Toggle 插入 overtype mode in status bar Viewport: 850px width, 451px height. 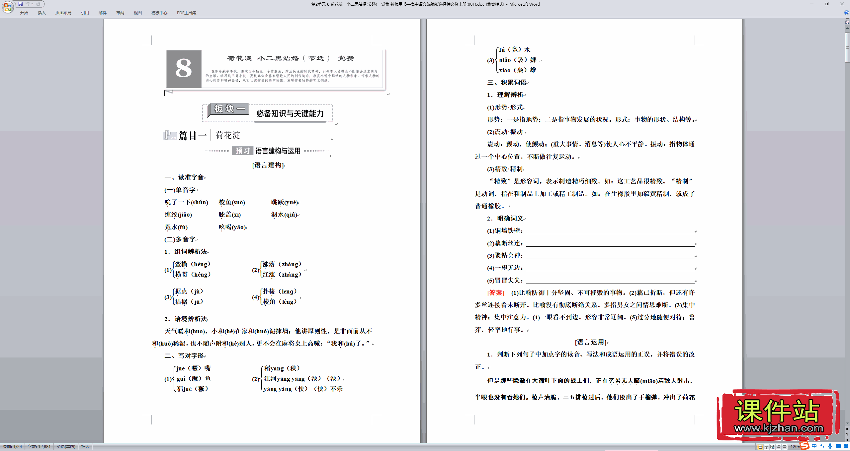tap(85, 447)
